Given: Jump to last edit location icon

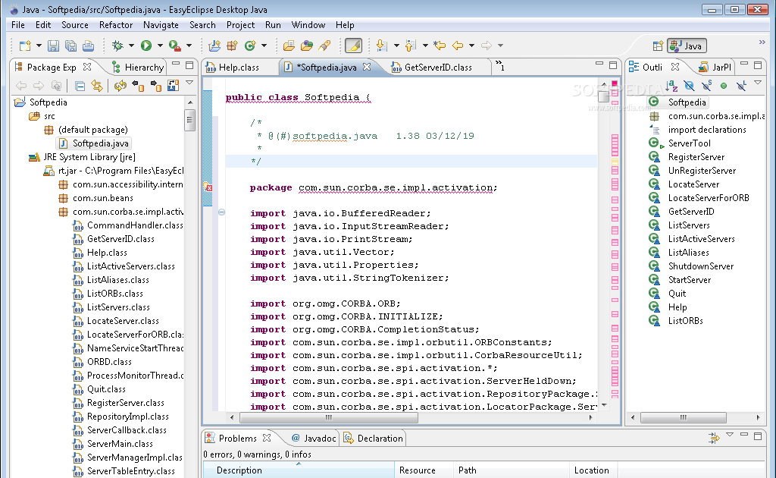Looking at the screenshot, I should pos(440,46).
